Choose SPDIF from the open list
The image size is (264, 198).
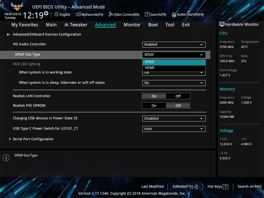tap(174, 62)
